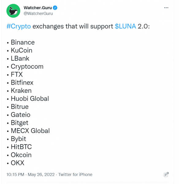Click the HitBTC entry in the list
Image resolution: width=179 pixels, height=184 pixels.
(21, 147)
